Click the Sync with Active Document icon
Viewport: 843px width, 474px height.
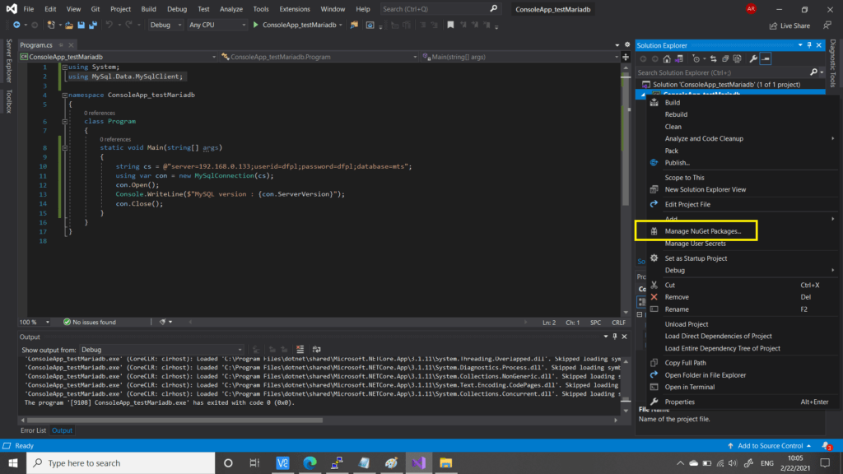714,58
